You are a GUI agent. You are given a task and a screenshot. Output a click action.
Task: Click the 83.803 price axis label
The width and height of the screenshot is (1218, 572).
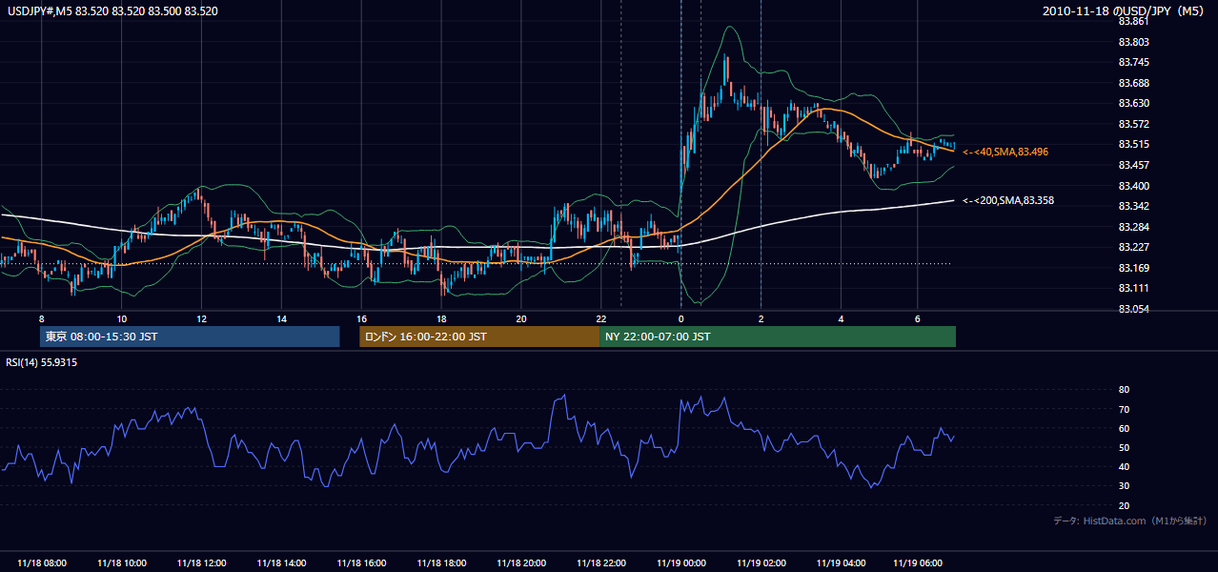pyautogui.click(x=1134, y=42)
